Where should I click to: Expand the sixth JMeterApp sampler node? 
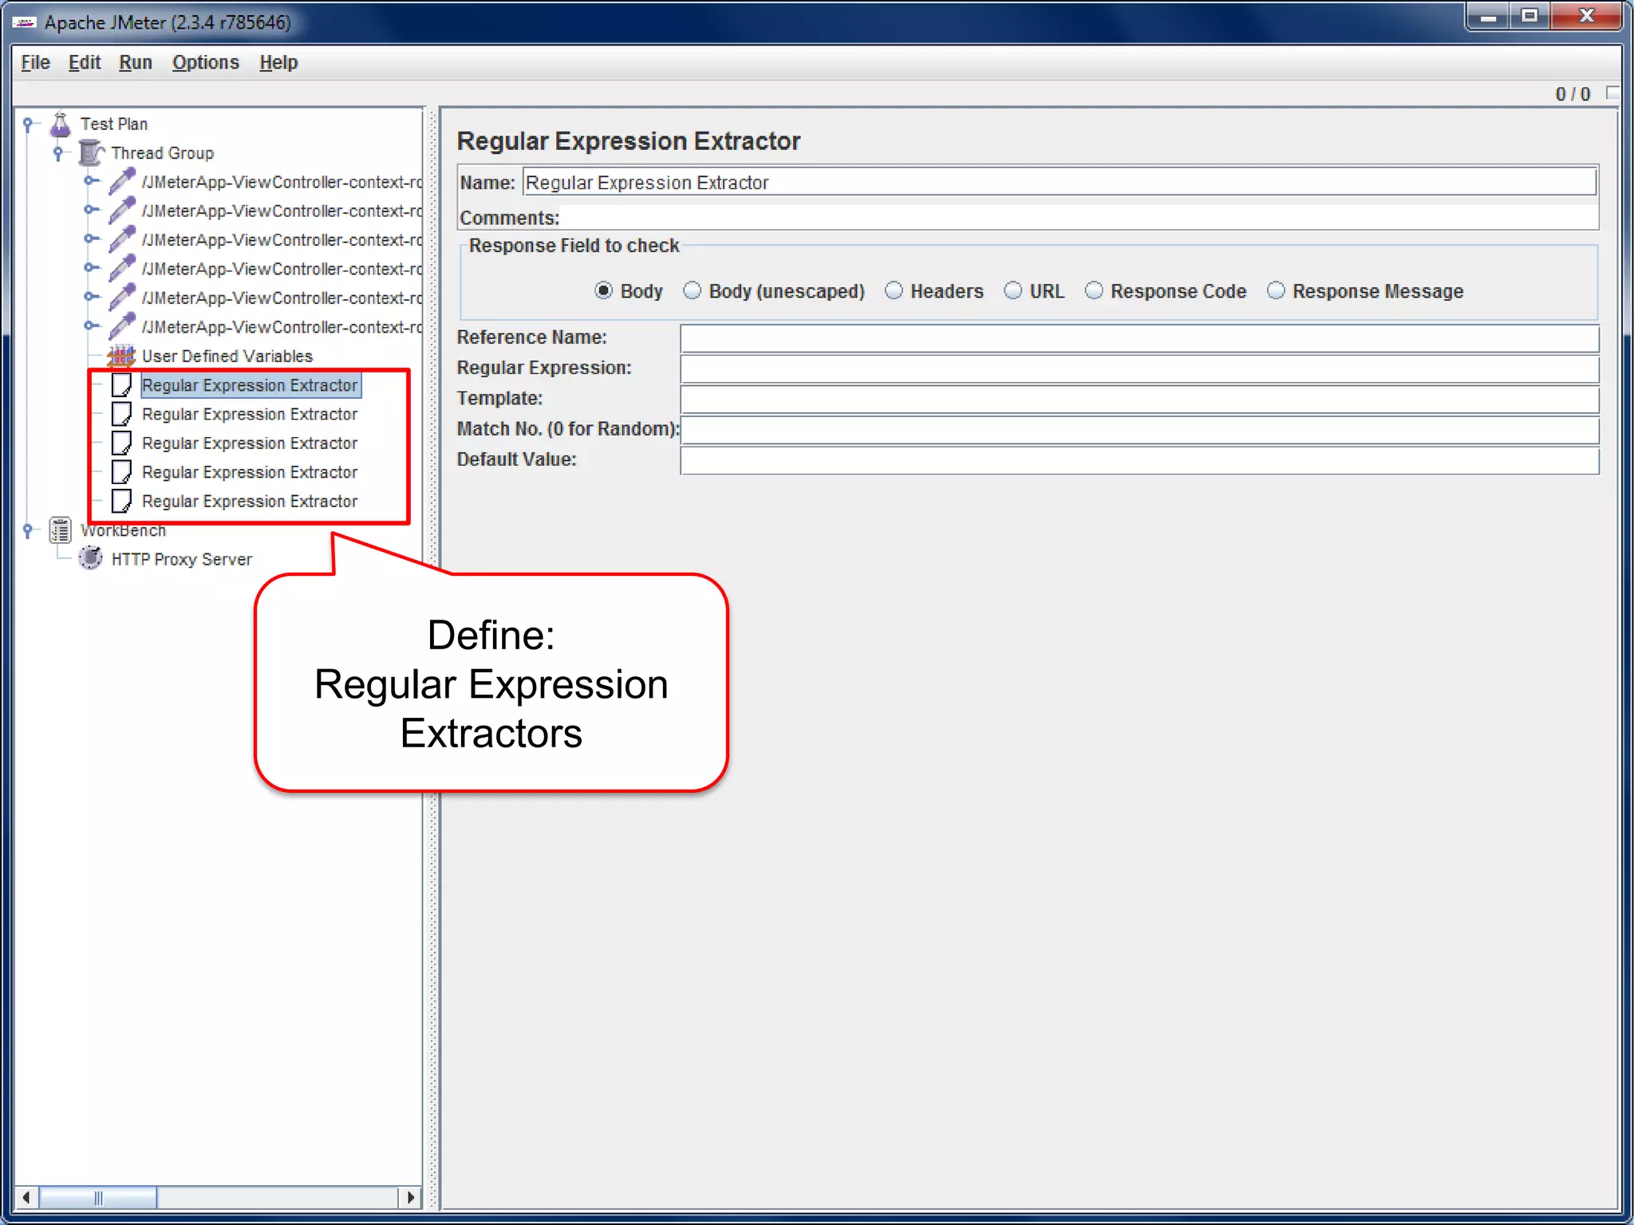(x=91, y=325)
